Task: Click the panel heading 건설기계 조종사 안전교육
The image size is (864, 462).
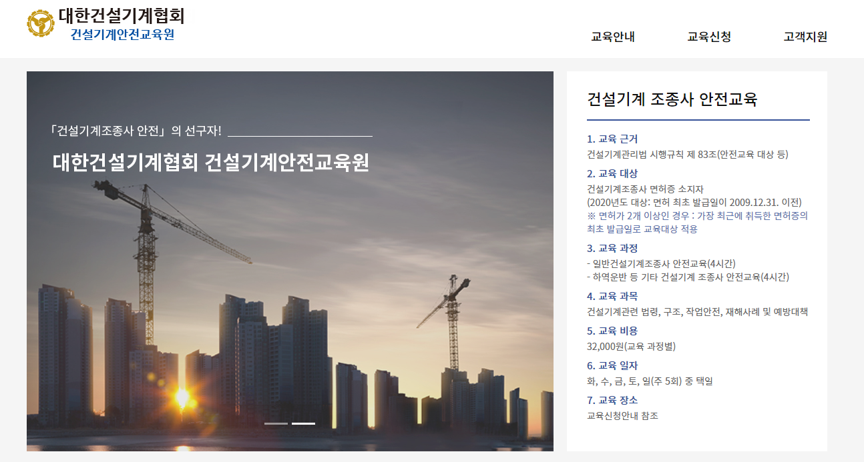Action: [x=672, y=100]
